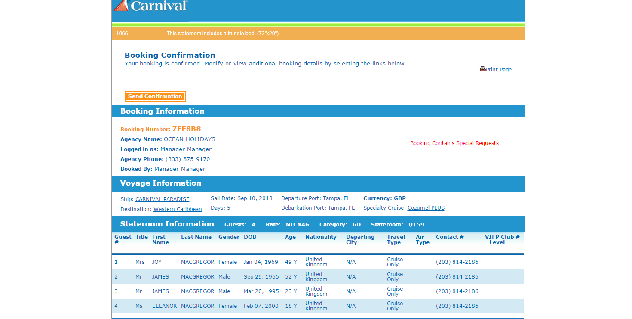Click guest 1 contact number (203) 814-2186
The image size is (632, 319).
[457, 262]
